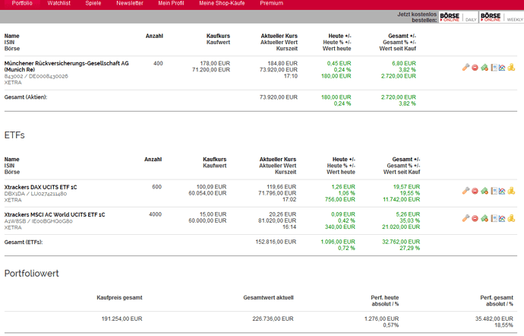Click the wrench edit icon for Xtrackers DAX ETF
Image resolution: width=524 pixels, height=336 pixels.
point(466,191)
